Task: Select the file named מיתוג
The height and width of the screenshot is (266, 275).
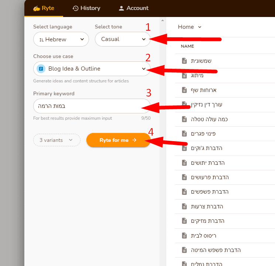Action: [197, 75]
